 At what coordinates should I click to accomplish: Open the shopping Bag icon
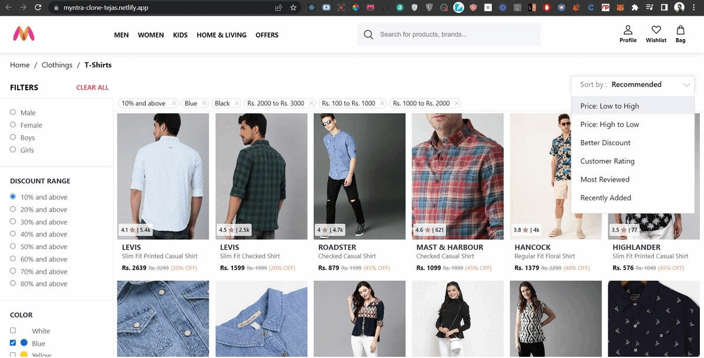tap(681, 30)
